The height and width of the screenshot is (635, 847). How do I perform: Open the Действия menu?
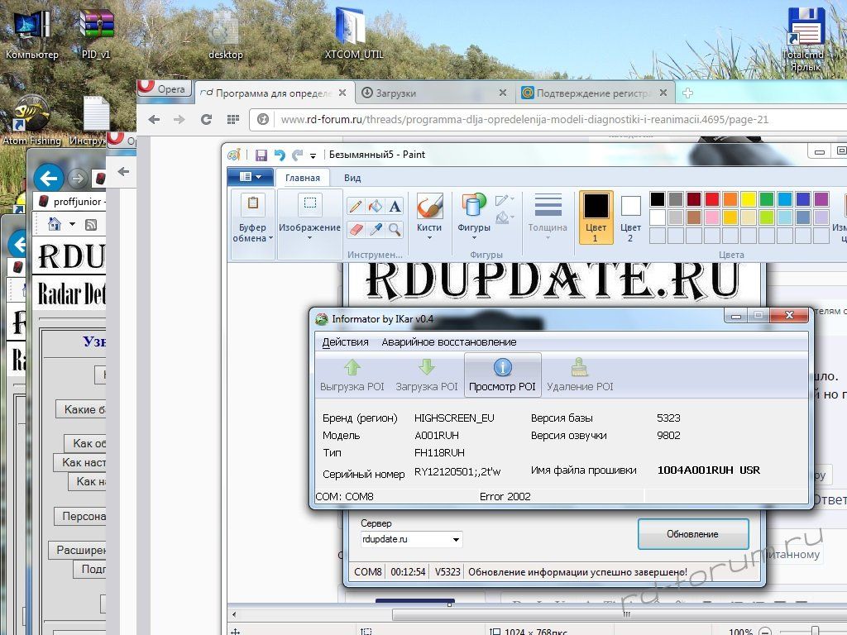[x=345, y=341]
